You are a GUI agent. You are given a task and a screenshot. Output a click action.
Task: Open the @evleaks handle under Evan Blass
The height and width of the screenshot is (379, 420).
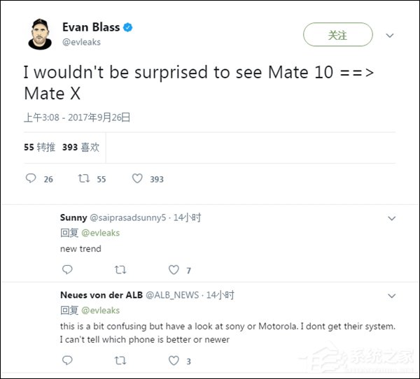point(82,42)
